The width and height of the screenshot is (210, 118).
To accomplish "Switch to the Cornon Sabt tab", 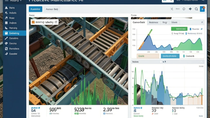I will (x=139, y=22).
